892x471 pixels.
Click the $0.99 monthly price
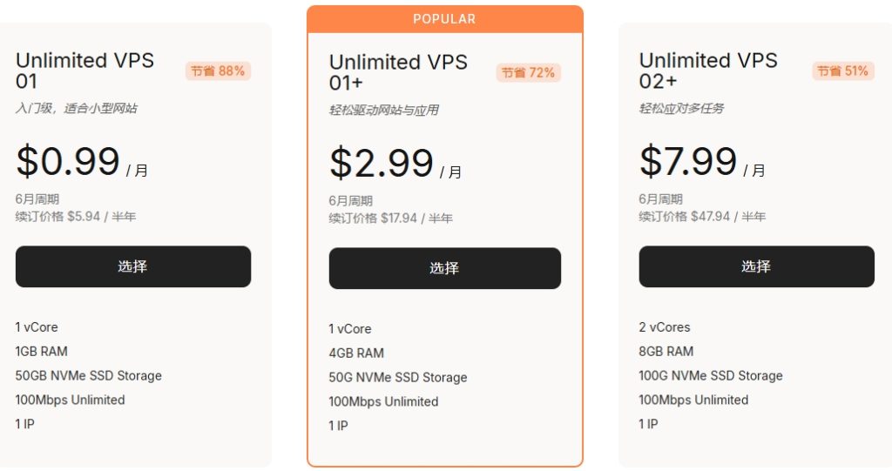coord(68,162)
